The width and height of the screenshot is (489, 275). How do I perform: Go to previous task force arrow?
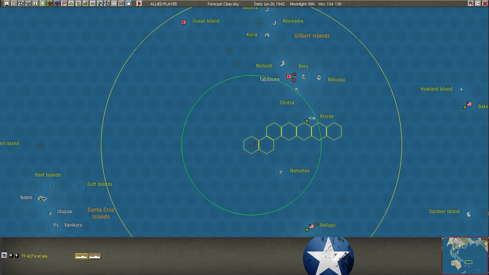tap(11, 256)
